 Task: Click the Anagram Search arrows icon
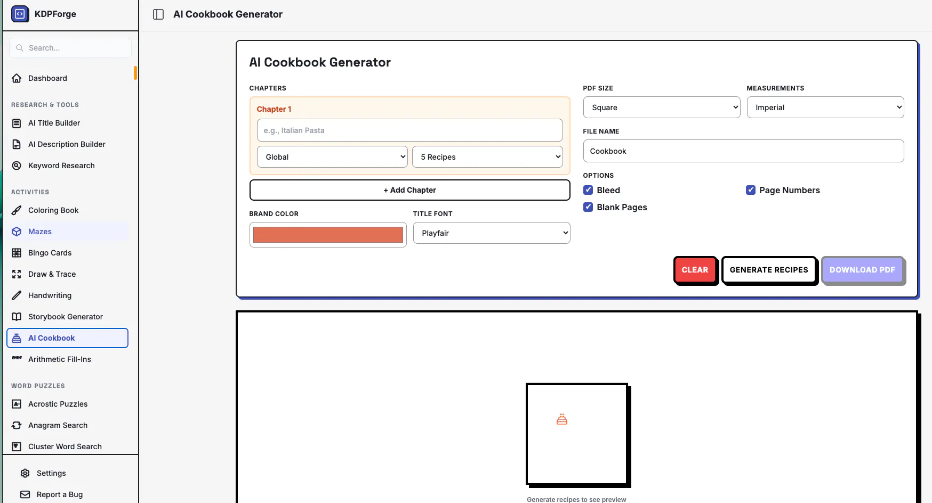point(17,425)
